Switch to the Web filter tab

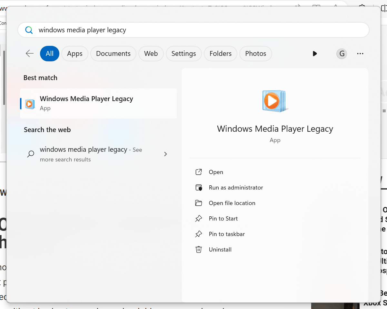151,54
